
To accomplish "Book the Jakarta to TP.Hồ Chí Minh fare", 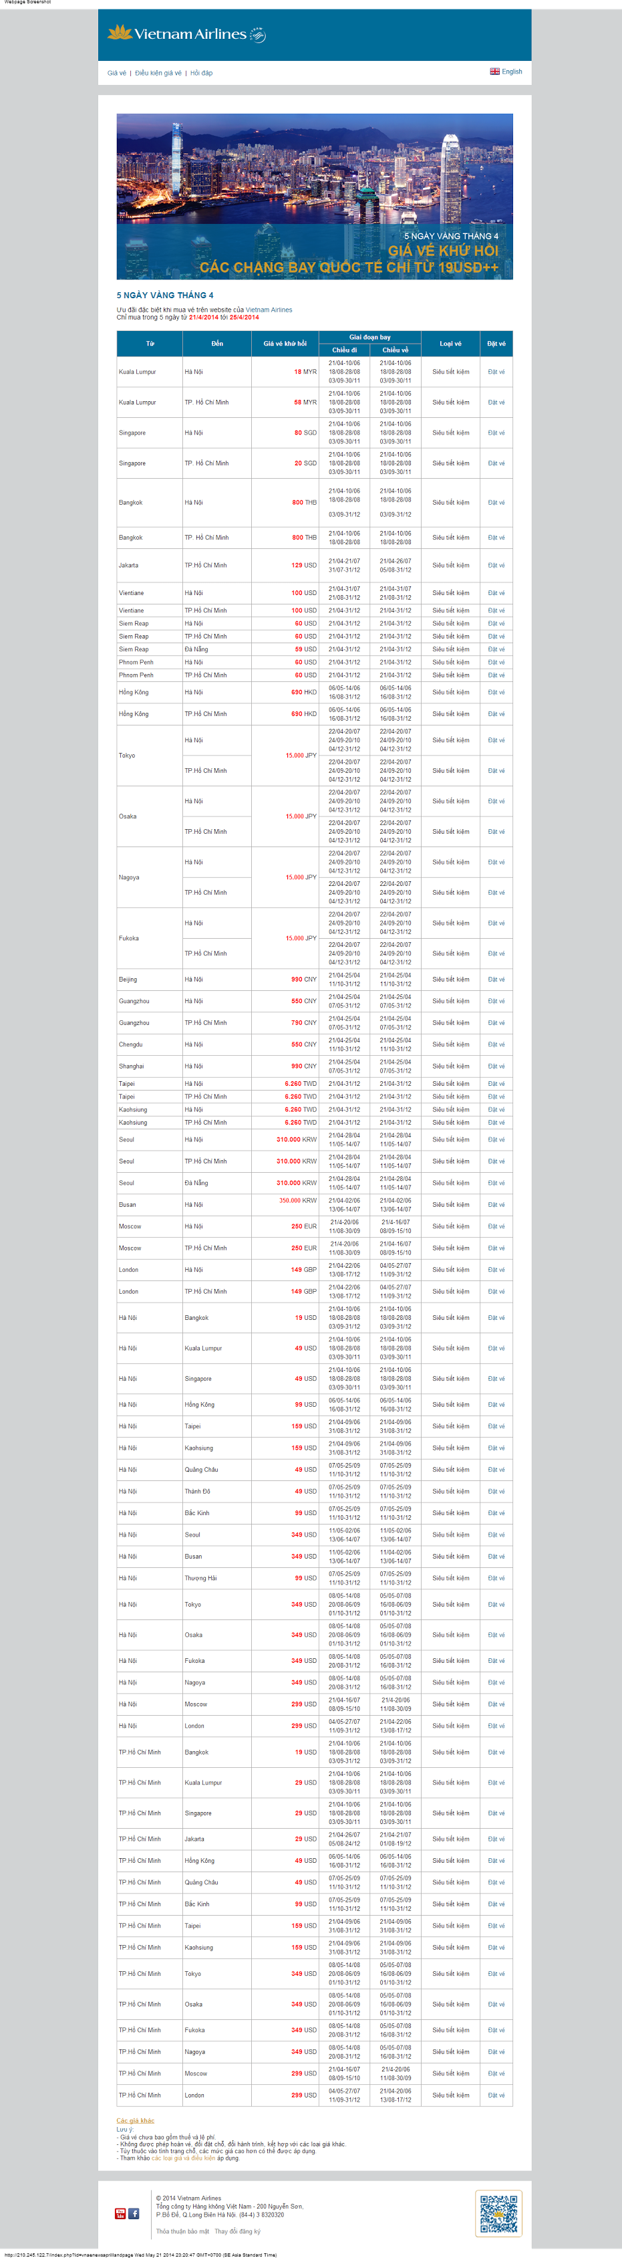I will tap(496, 566).
